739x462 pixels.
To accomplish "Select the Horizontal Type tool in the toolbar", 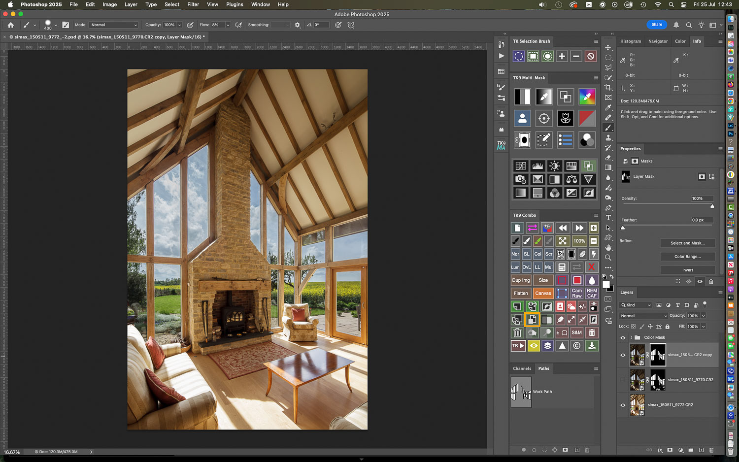I will (608, 218).
